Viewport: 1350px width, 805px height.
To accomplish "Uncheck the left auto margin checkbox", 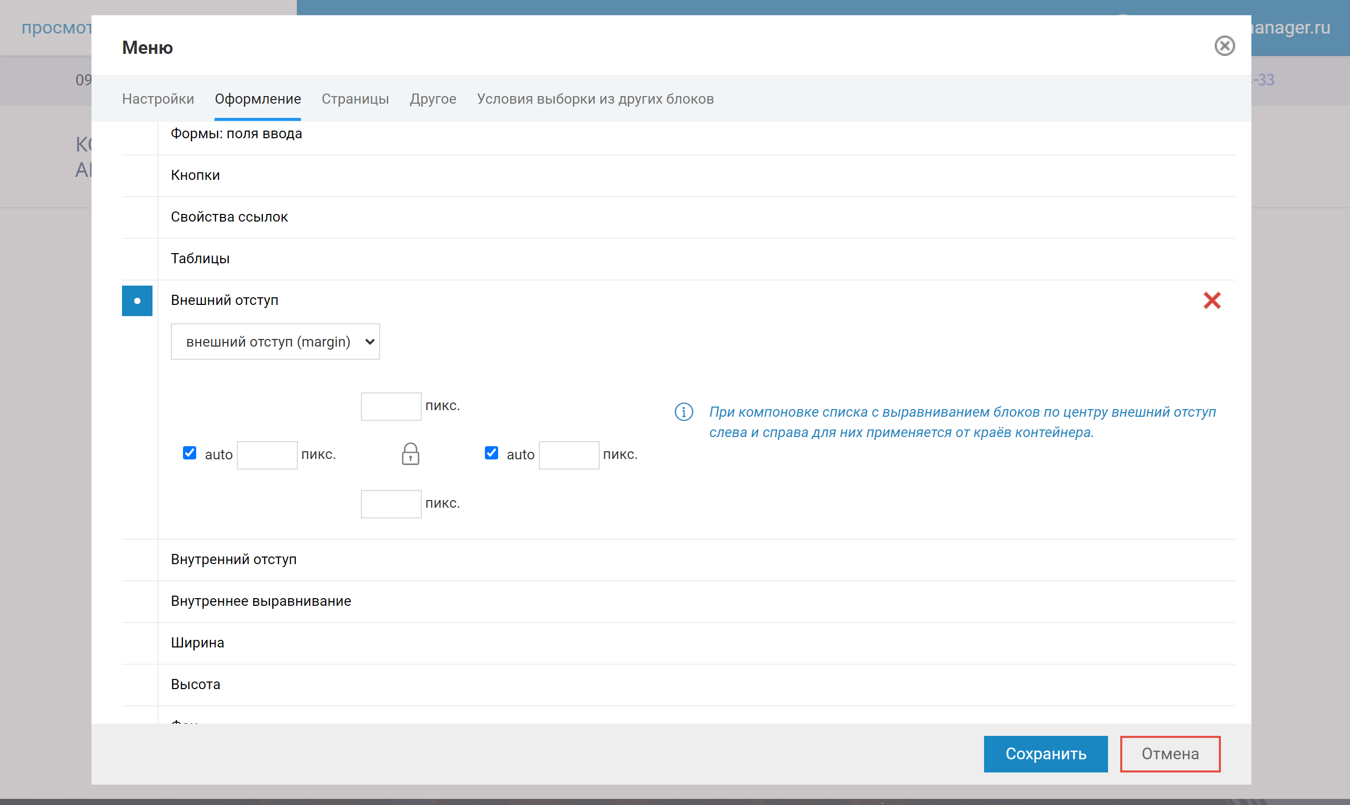I will coord(189,453).
